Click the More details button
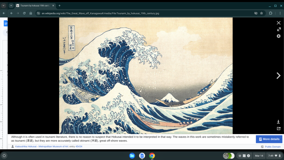The image size is (284, 160). coord(269,139)
